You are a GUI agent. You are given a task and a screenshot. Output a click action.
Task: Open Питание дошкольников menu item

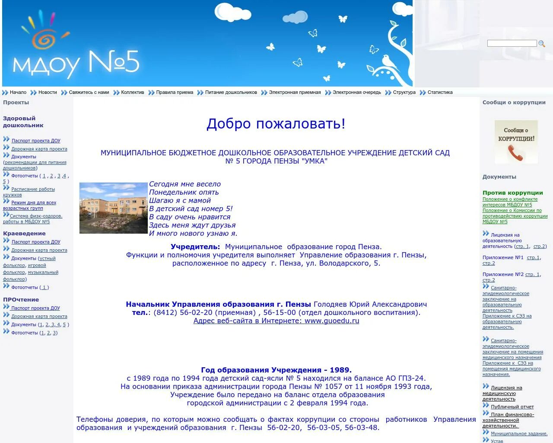click(231, 92)
